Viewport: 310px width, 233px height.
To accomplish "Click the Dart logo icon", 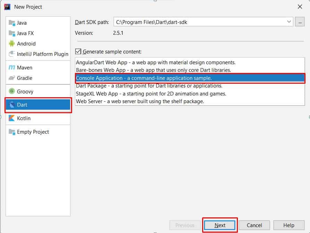I will click(12, 105).
